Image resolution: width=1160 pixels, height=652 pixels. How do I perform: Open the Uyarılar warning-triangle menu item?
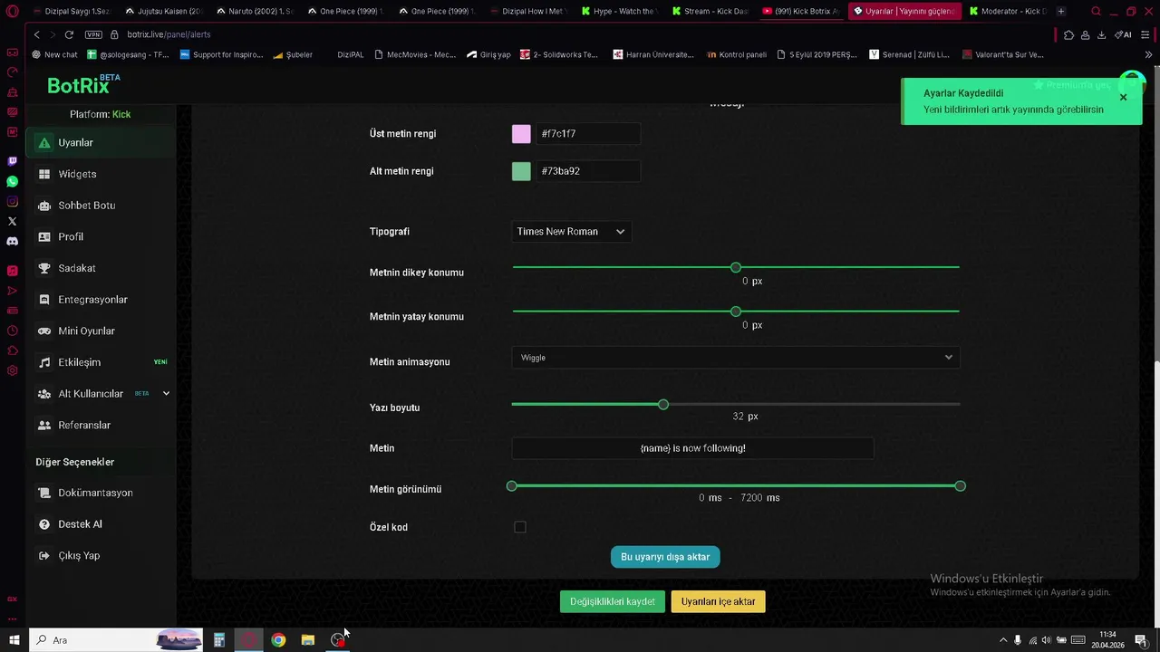point(44,143)
